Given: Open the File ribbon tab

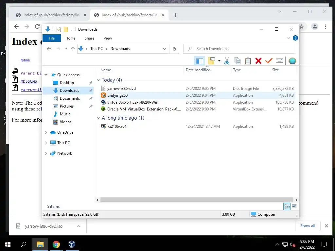Looking at the screenshot, I should click(x=52, y=38).
